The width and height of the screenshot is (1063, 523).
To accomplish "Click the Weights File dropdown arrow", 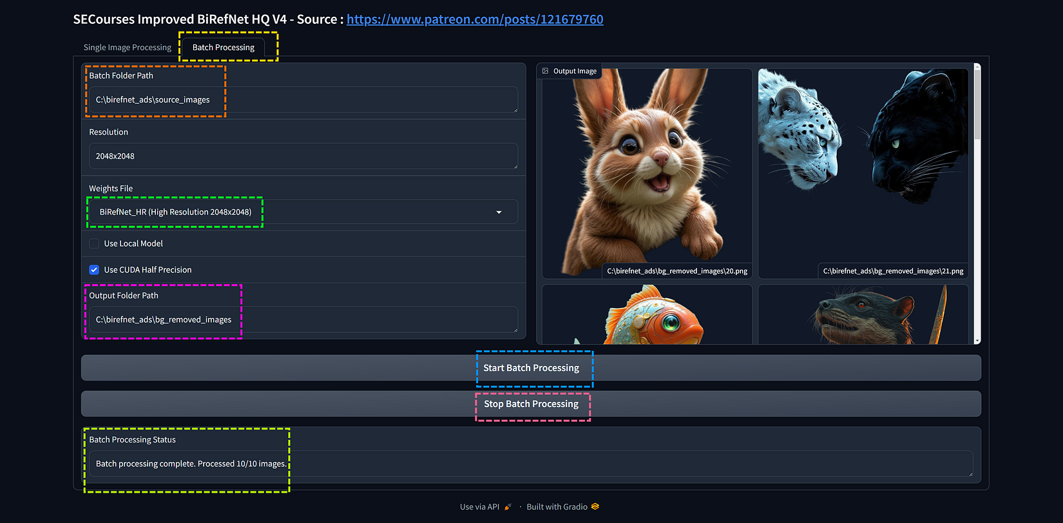I will click(499, 212).
